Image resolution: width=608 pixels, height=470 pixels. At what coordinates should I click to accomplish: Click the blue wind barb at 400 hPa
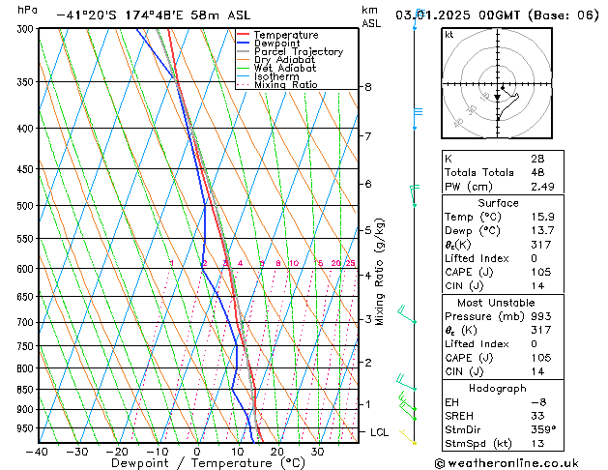tap(418, 118)
